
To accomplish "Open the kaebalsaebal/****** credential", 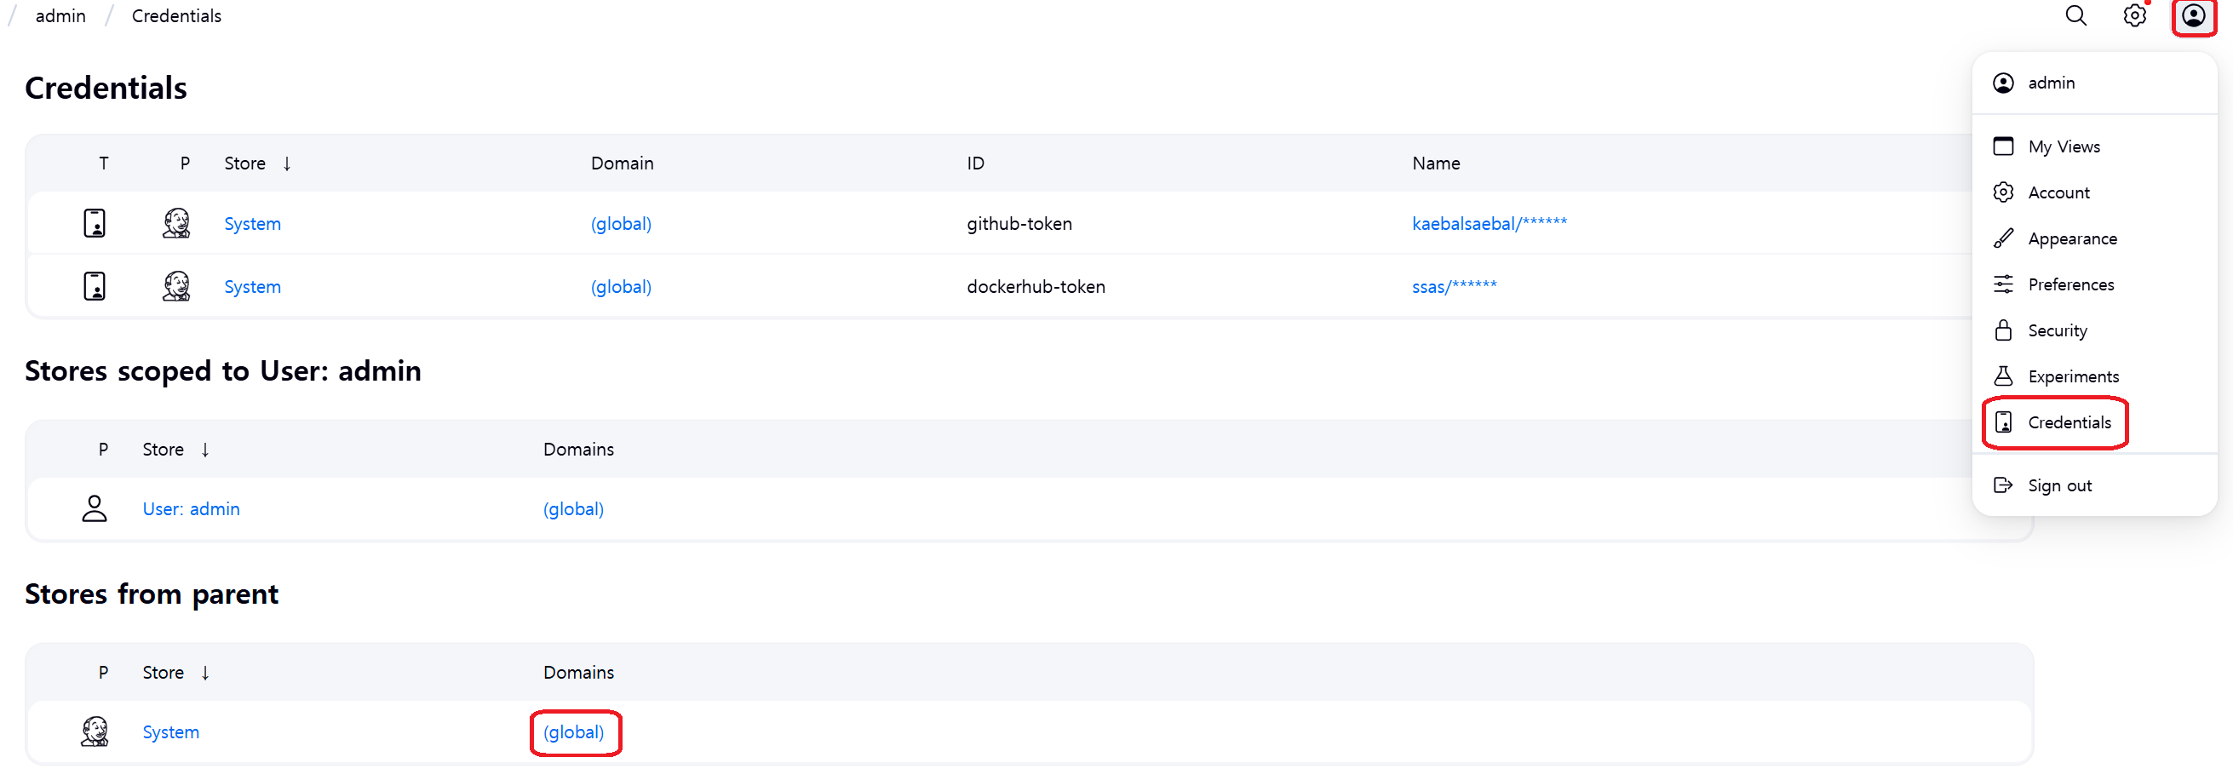I will (1490, 224).
